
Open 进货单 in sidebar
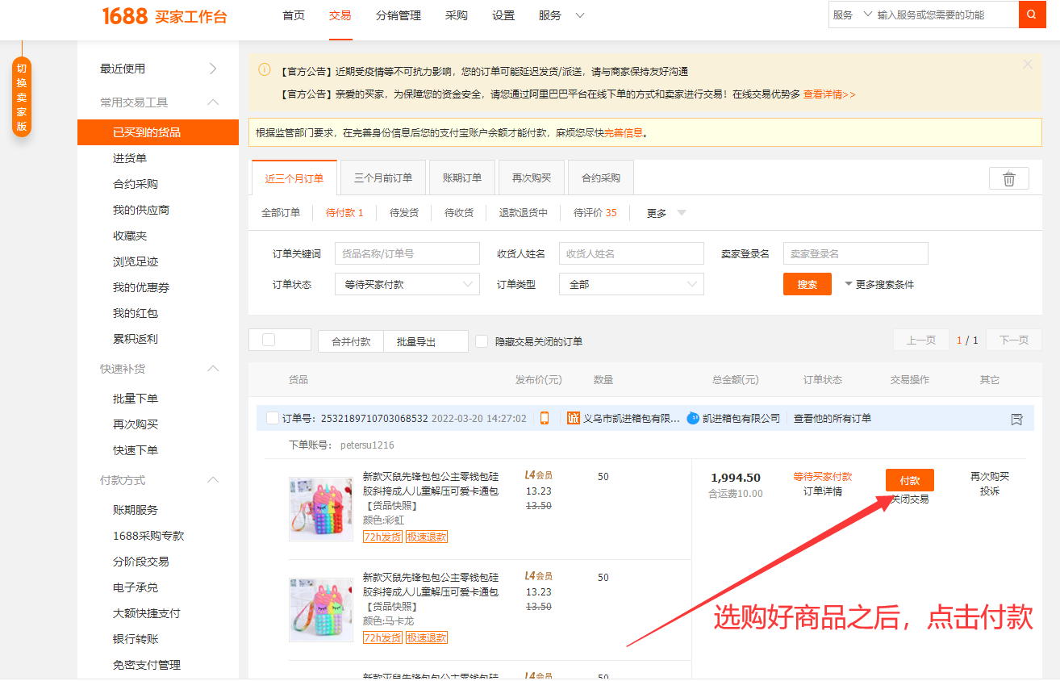pyautogui.click(x=130, y=158)
